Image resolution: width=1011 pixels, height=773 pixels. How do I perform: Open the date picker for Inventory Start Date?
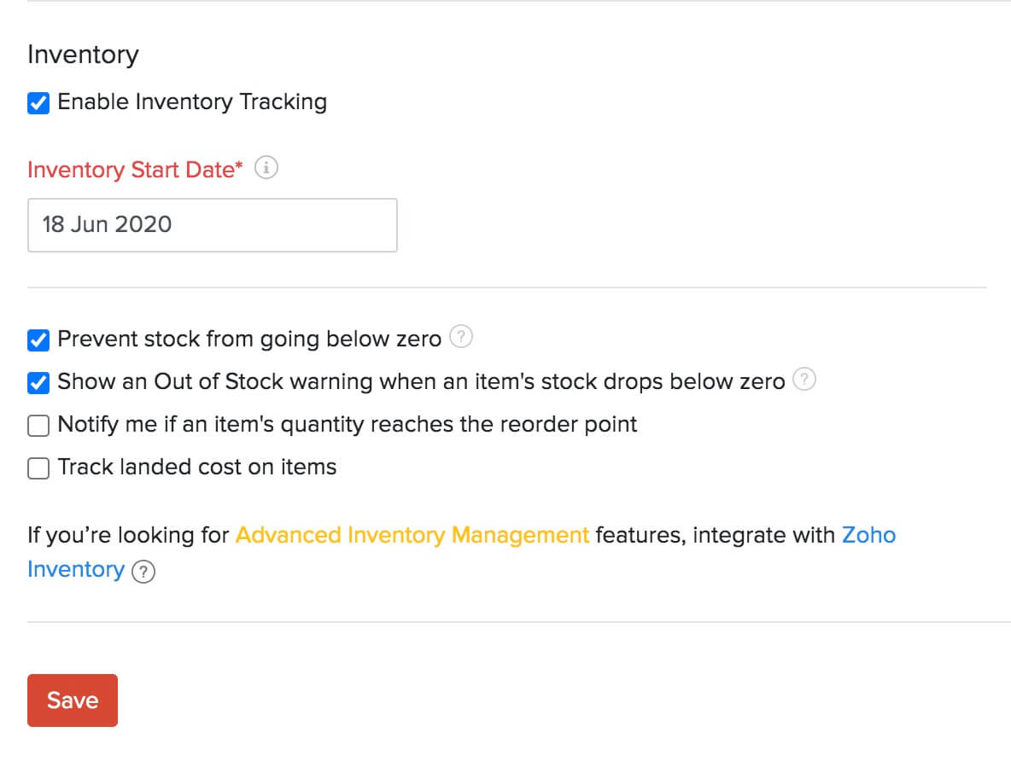[x=212, y=224]
